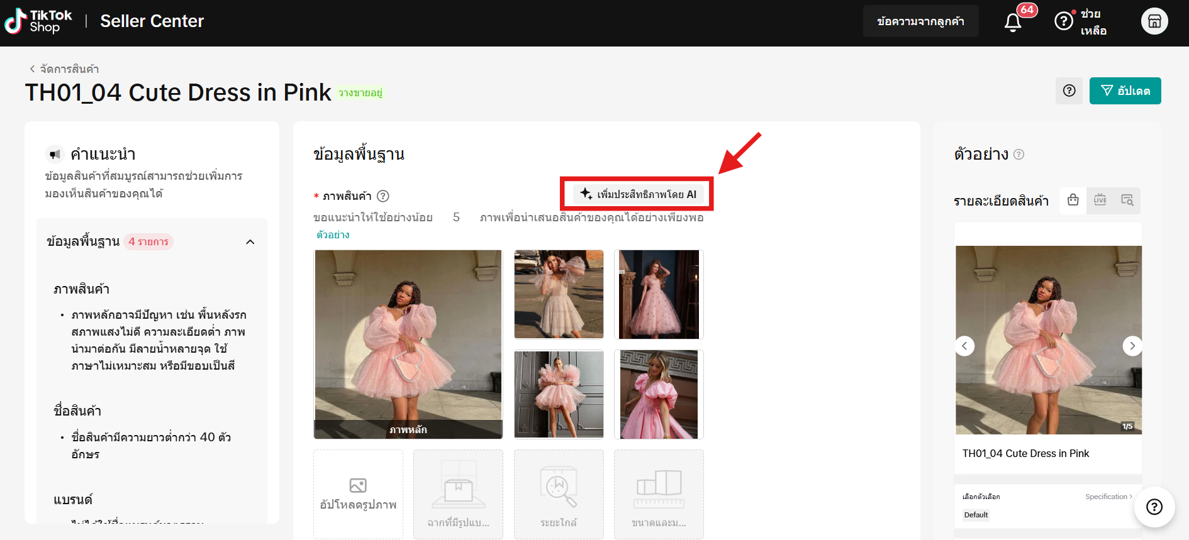Switch preview to LIVE mode
The image size is (1189, 540).
(1100, 201)
